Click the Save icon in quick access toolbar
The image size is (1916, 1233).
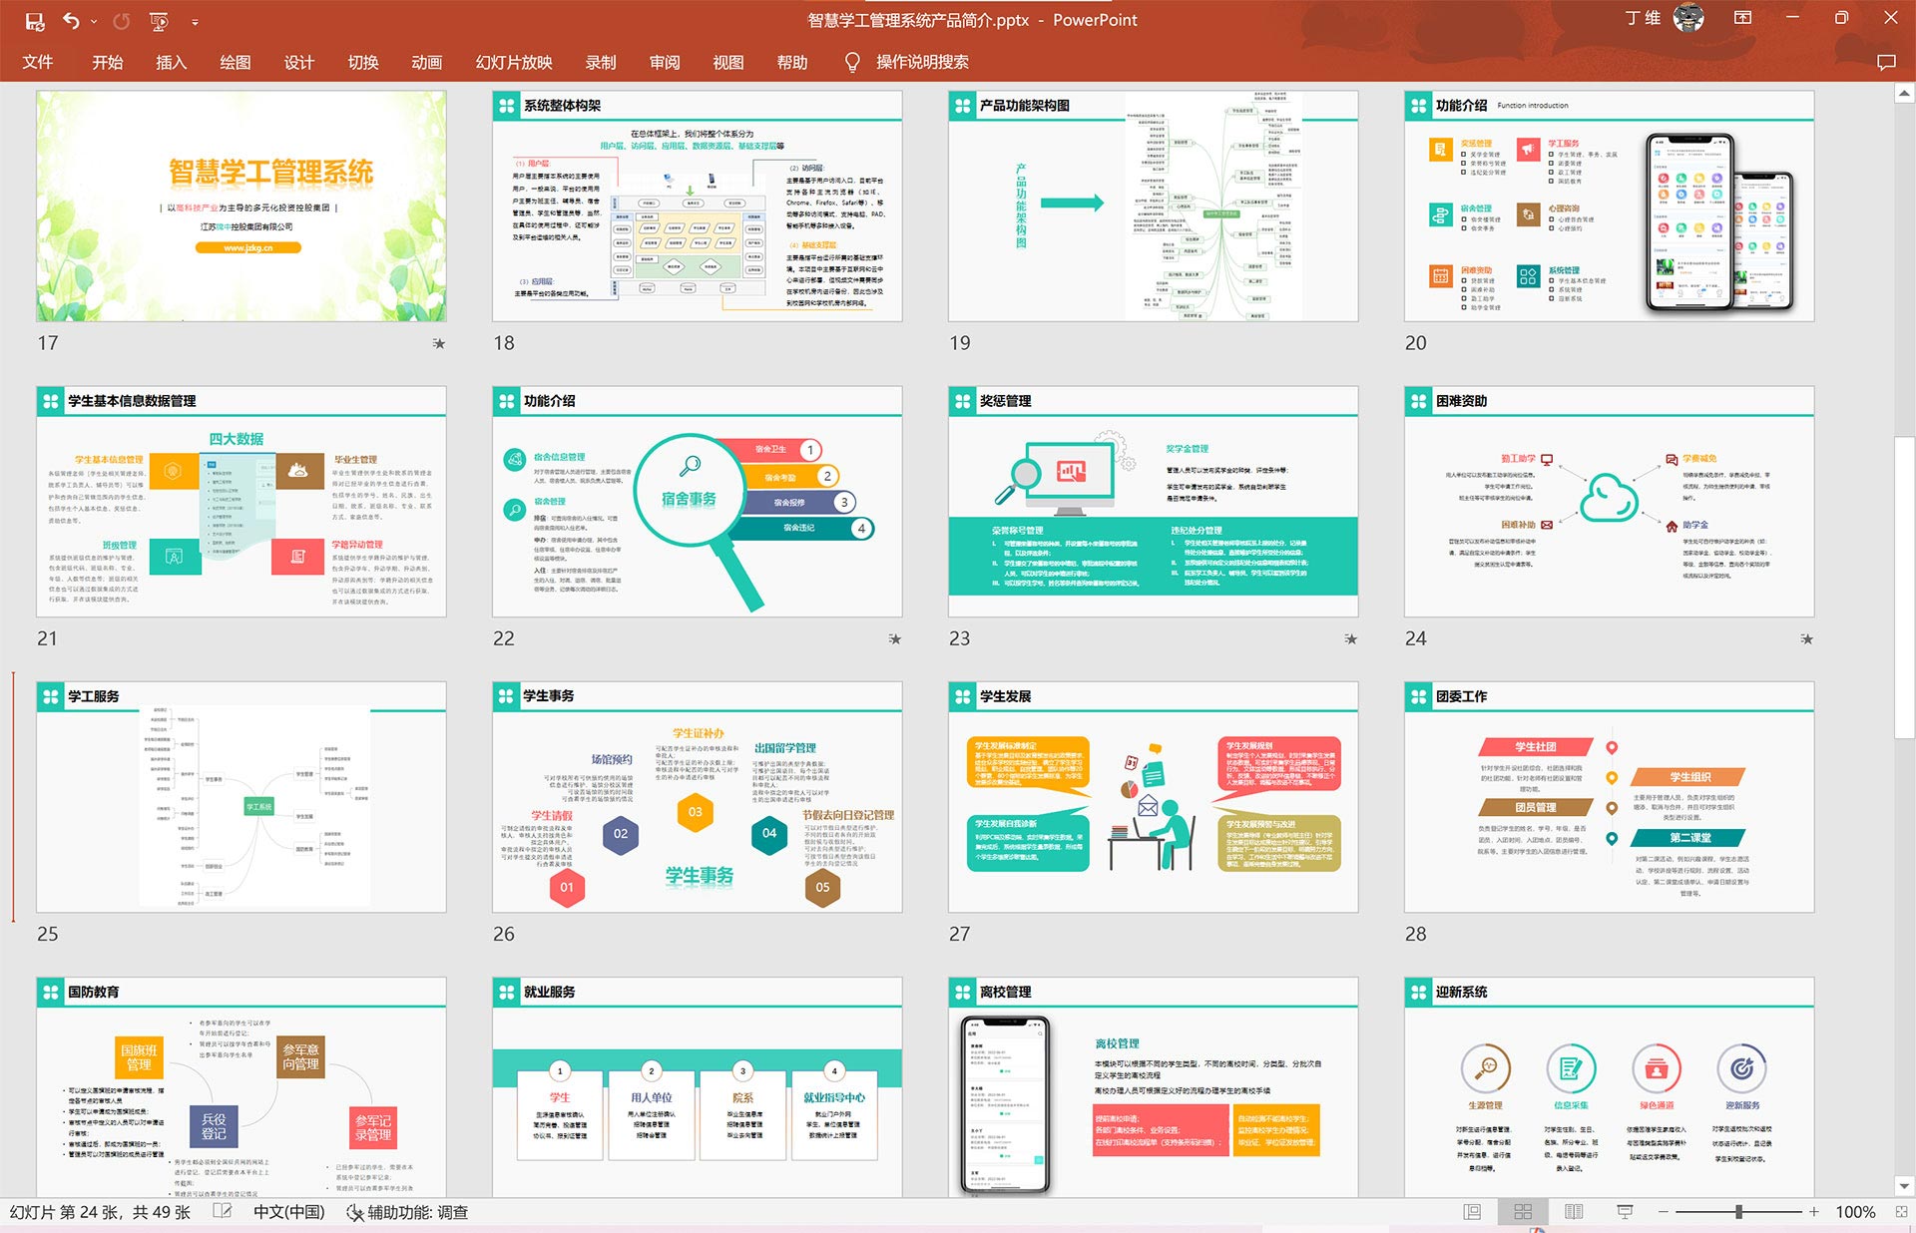click(35, 20)
